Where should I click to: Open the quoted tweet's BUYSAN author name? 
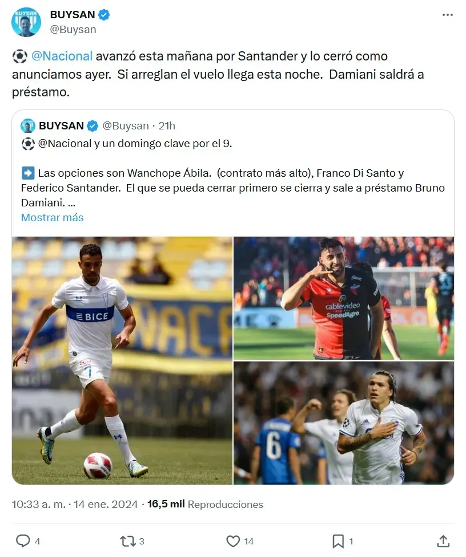pyautogui.click(x=61, y=126)
